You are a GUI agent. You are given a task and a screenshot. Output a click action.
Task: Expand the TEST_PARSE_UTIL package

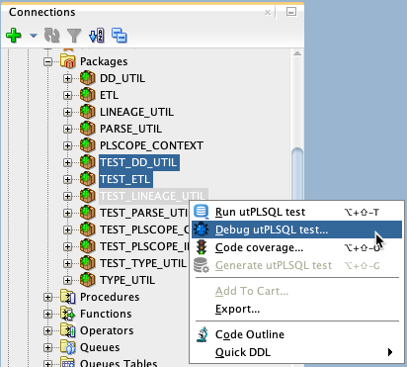67,213
